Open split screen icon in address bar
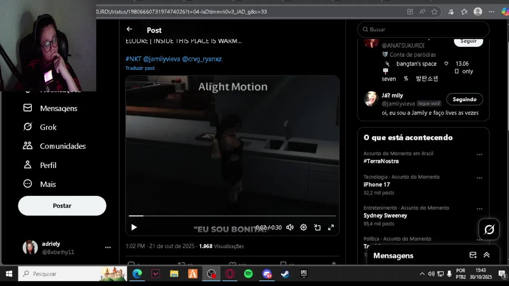 point(410,12)
